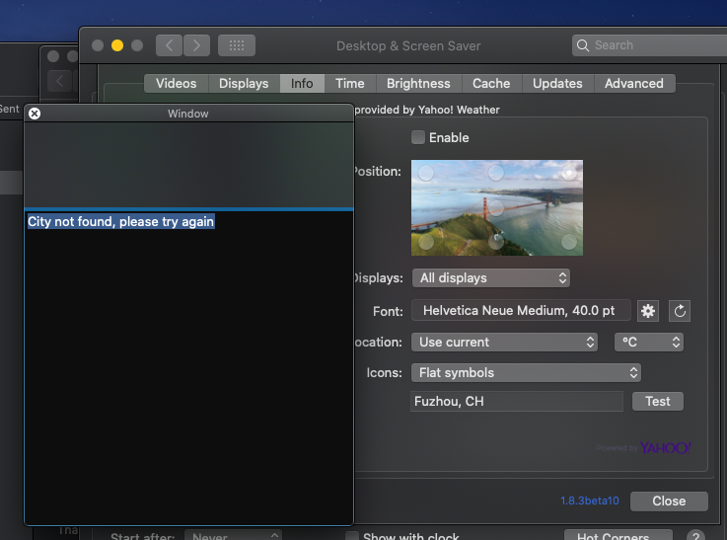Go to the Updates tab
The width and height of the screenshot is (727, 540).
coord(557,84)
